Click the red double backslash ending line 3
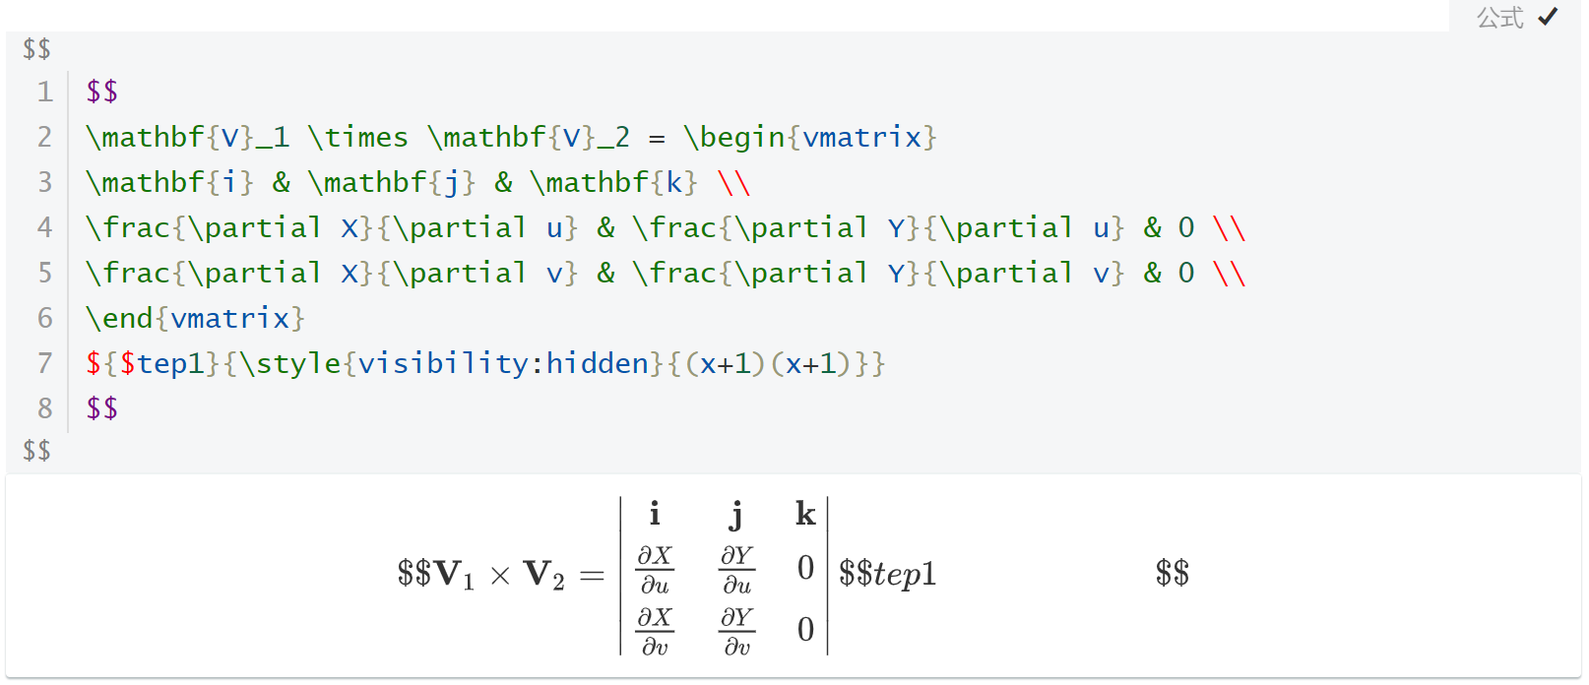Screen dimensions: 1589x685 pyautogui.click(x=734, y=182)
